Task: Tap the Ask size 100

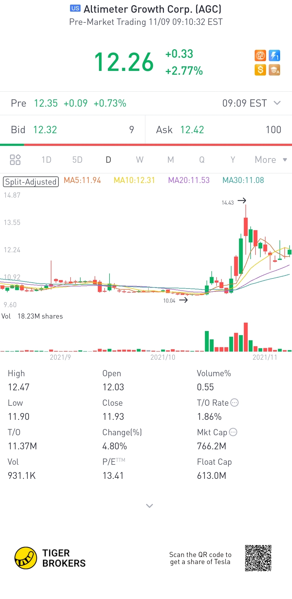Action: (273, 130)
